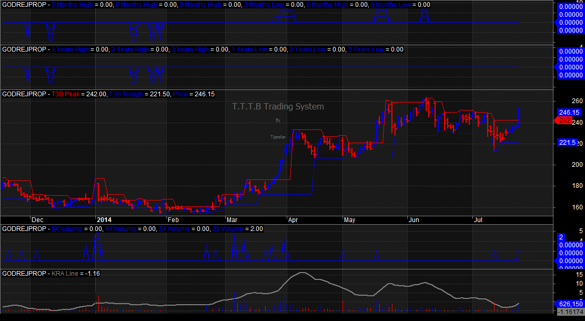Click GODREJPROP title in KRA Line pane

coord(24,274)
